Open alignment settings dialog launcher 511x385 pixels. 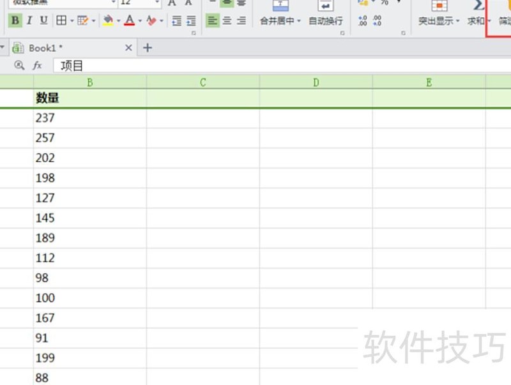342,33
